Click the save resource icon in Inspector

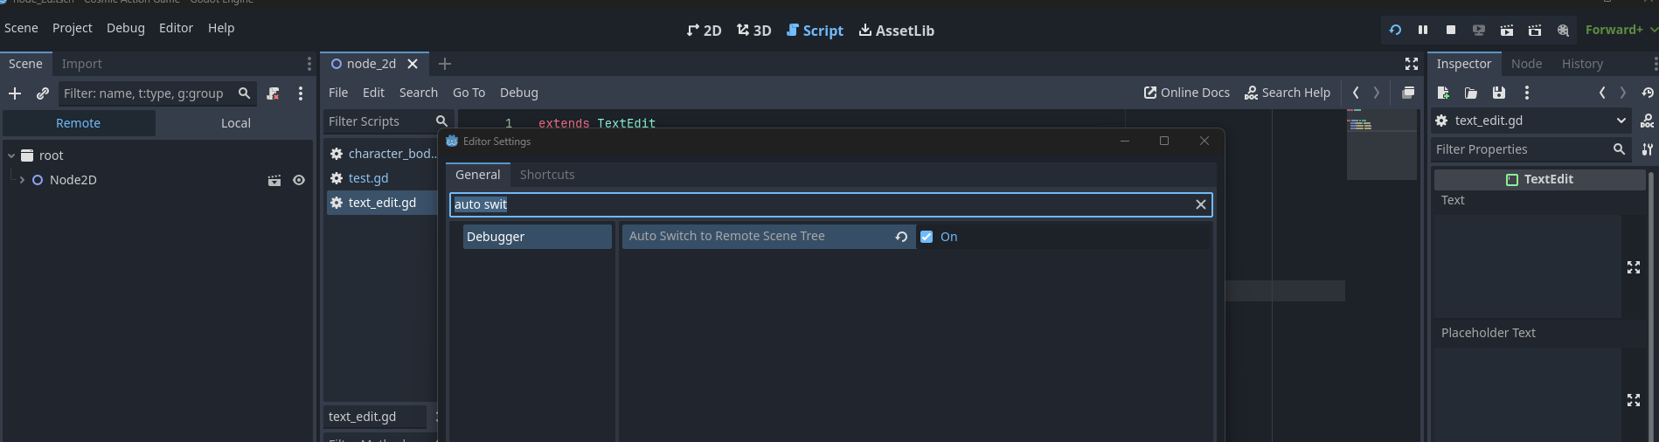click(1498, 93)
